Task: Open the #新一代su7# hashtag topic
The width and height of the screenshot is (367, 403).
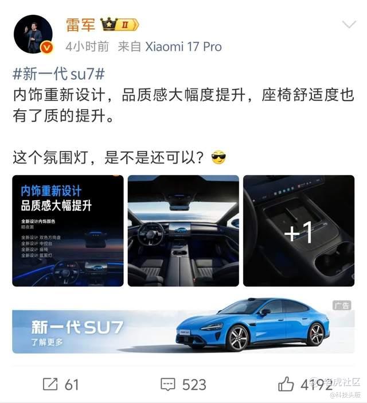Action: pyautogui.click(x=58, y=73)
